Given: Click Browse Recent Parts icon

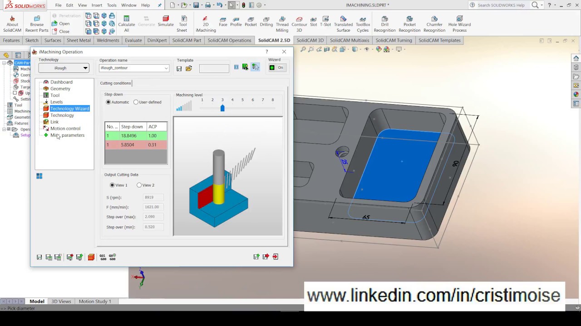Looking at the screenshot, I should point(37,24).
